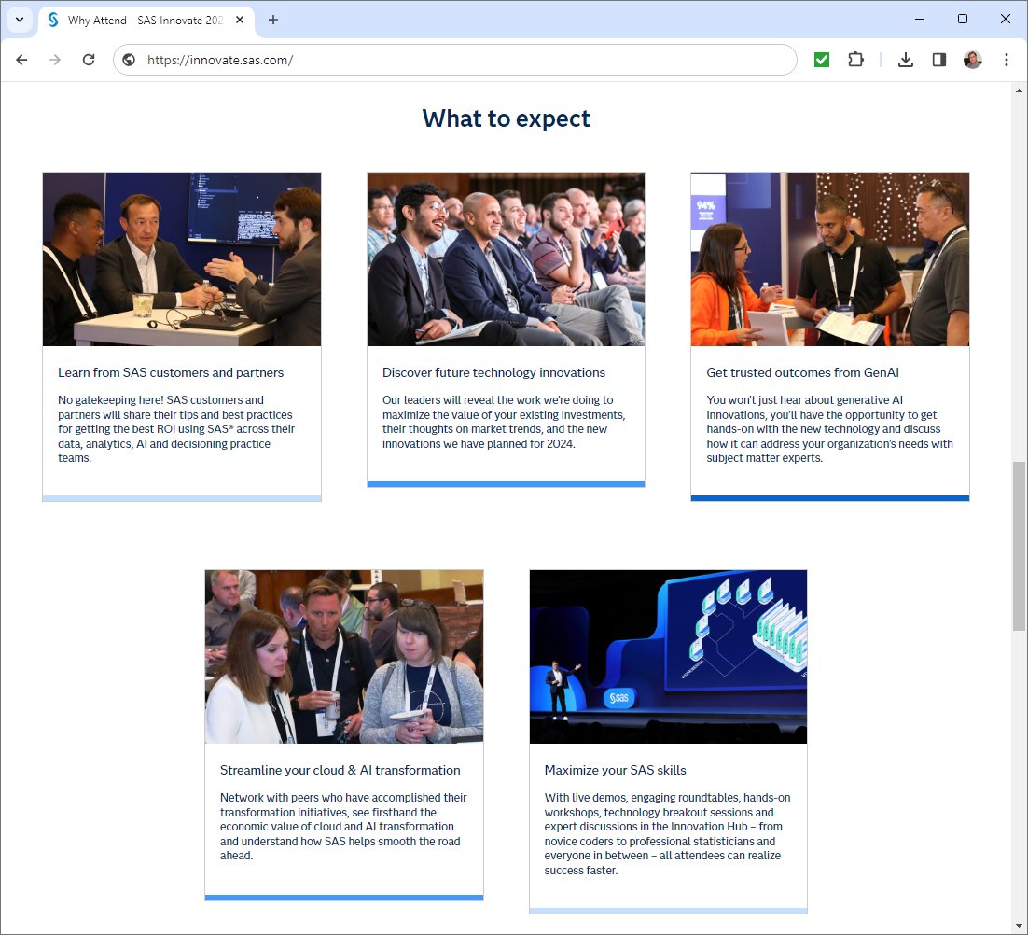Toggle the browser side panel
The image size is (1028, 935).
(x=938, y=60)
